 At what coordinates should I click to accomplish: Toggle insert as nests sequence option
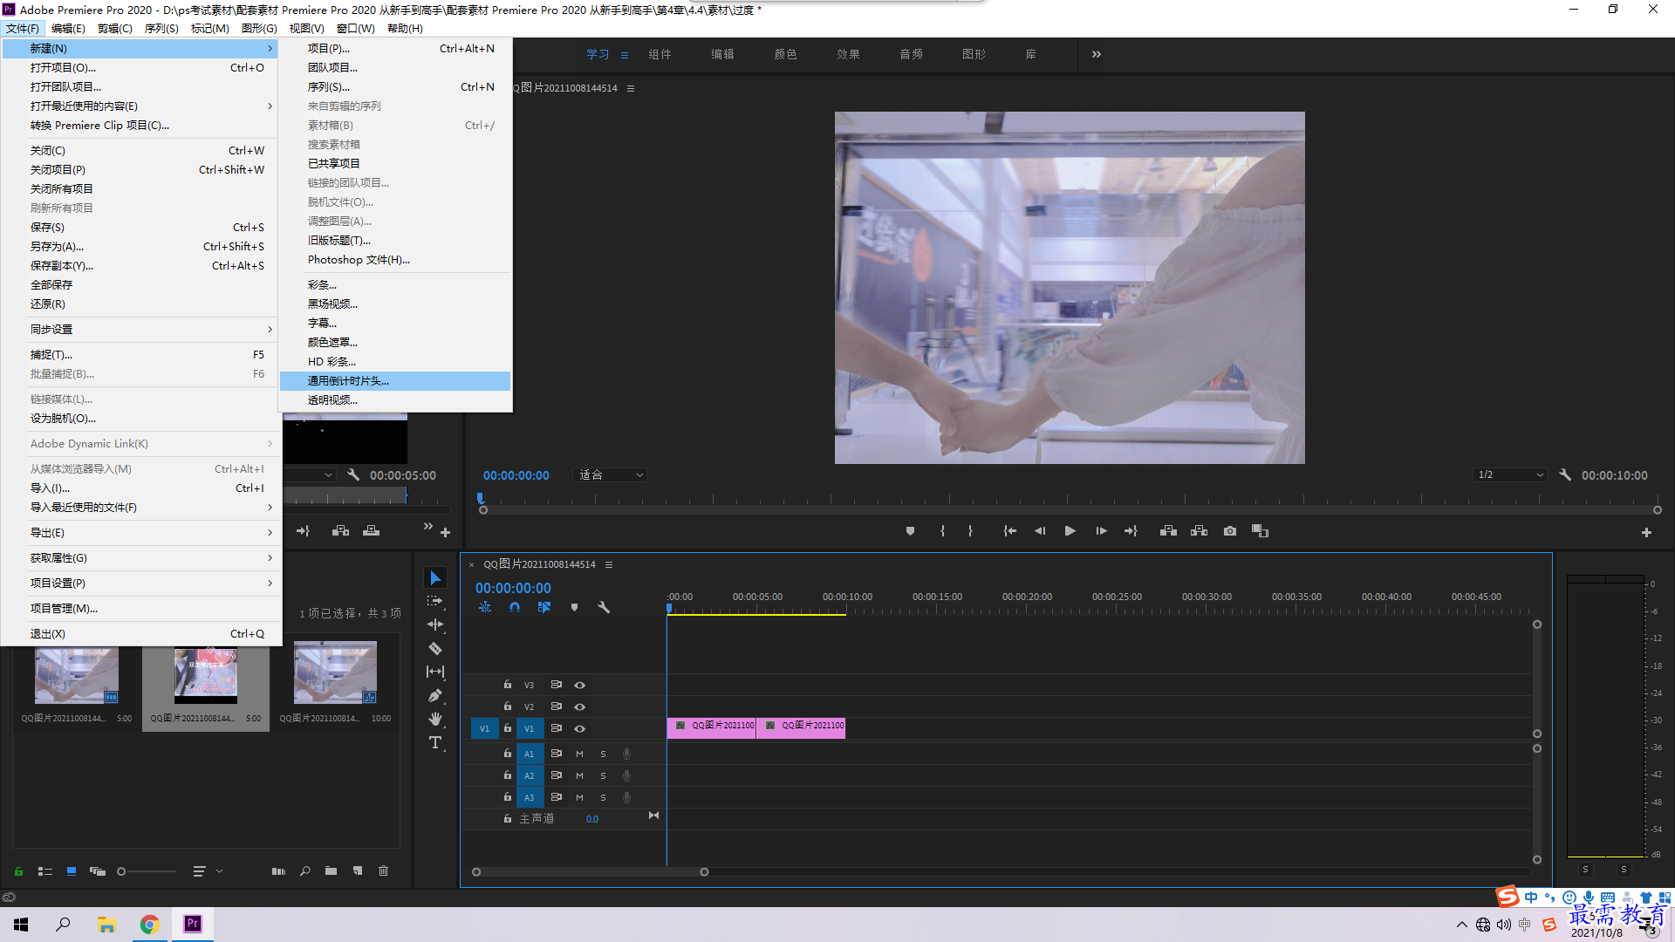[485, 607]
